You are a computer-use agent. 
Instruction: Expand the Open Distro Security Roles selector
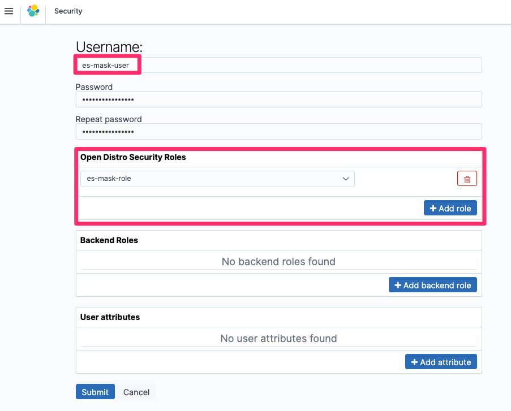tap(217, 179)
